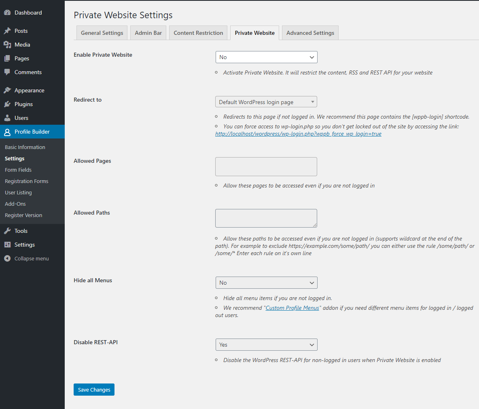Click the Private Website Settings heading

pyautogui.click(x=123, y=15)
